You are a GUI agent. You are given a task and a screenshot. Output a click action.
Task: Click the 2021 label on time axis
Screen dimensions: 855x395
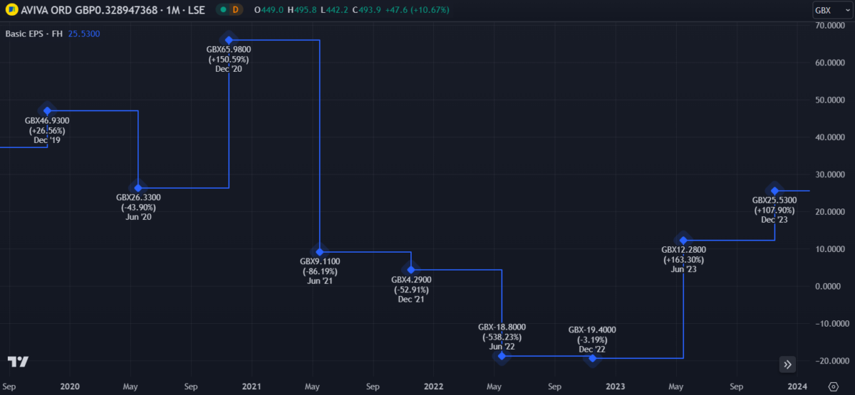pyautogui.click(x=252, y=386)
